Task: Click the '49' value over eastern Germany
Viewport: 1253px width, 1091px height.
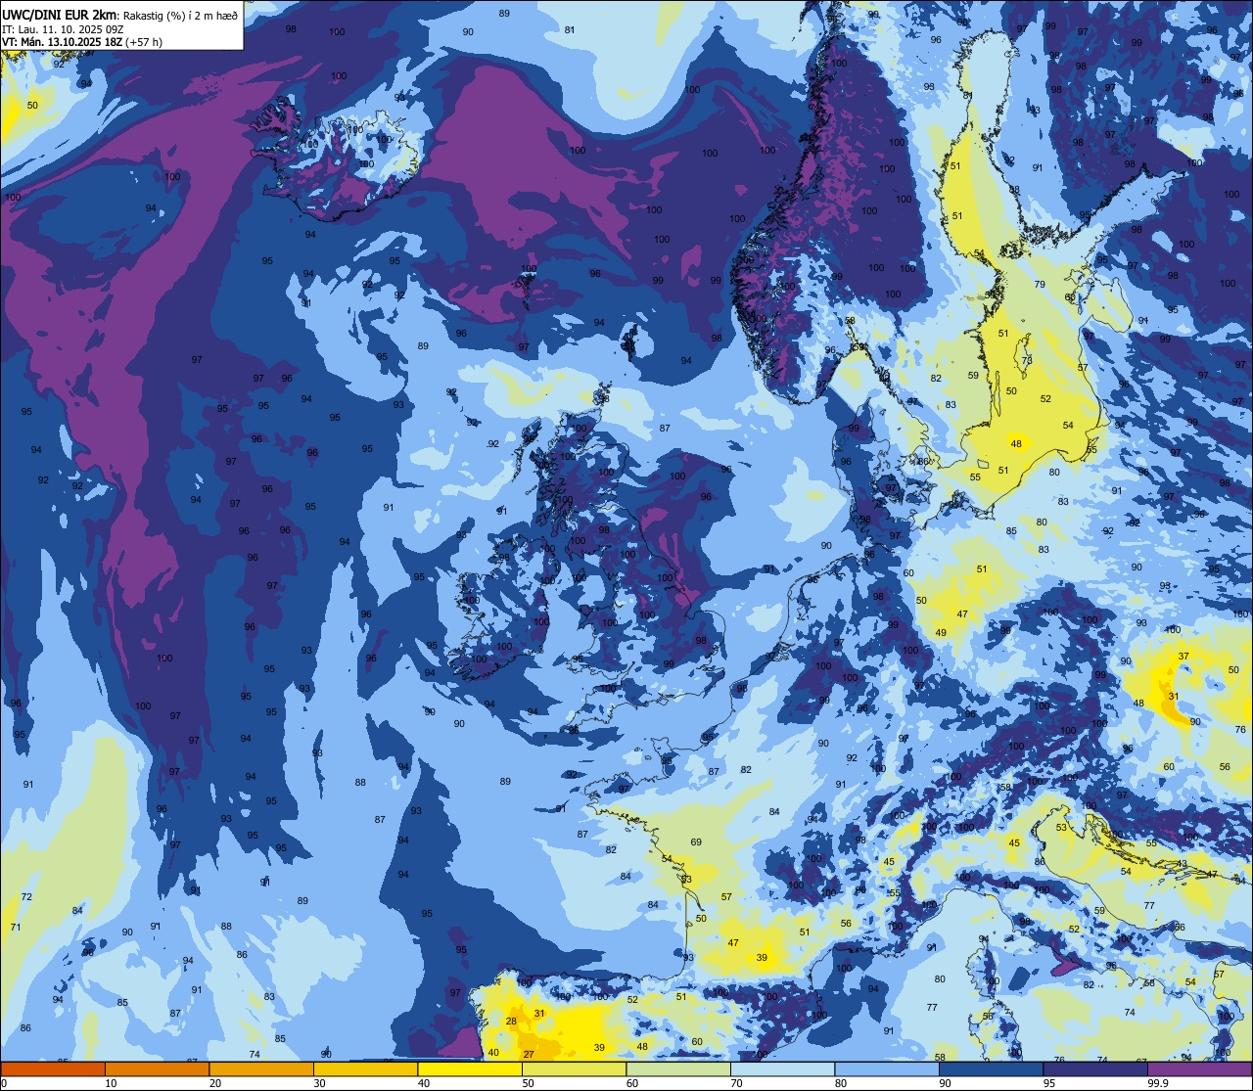Action: 941,633
